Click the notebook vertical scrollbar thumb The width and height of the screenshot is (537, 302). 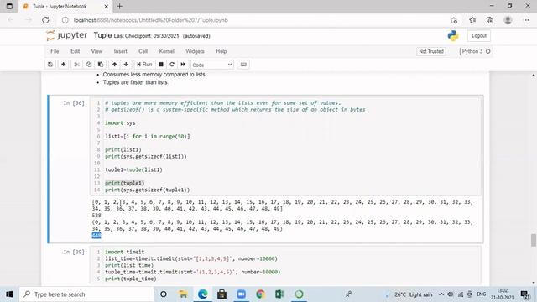pos(534,240)
